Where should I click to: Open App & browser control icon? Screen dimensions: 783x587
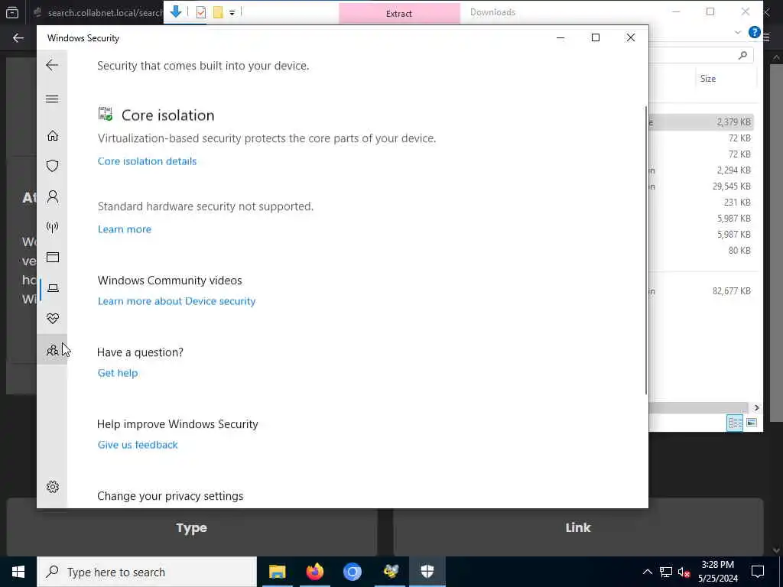click(53, 257)
